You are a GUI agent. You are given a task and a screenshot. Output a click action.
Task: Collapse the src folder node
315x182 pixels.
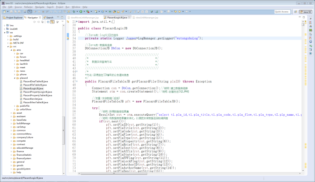[8, 46]
